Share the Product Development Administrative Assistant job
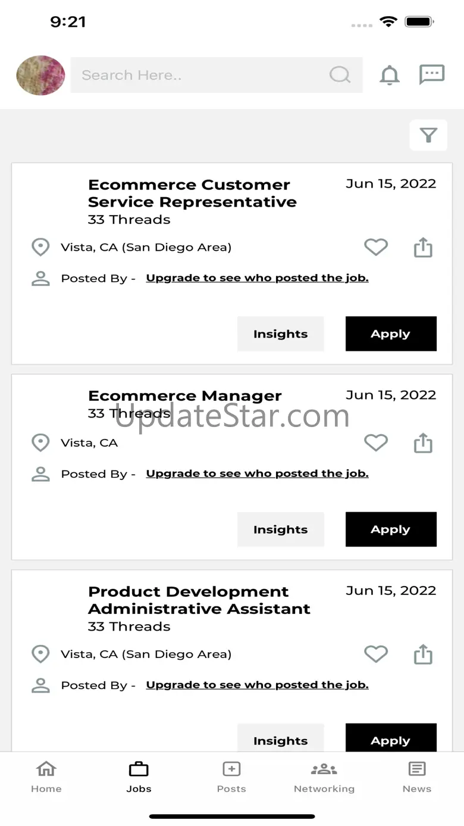 423,654
